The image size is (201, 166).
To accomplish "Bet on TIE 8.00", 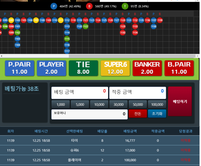I will (x=83, y=68).
